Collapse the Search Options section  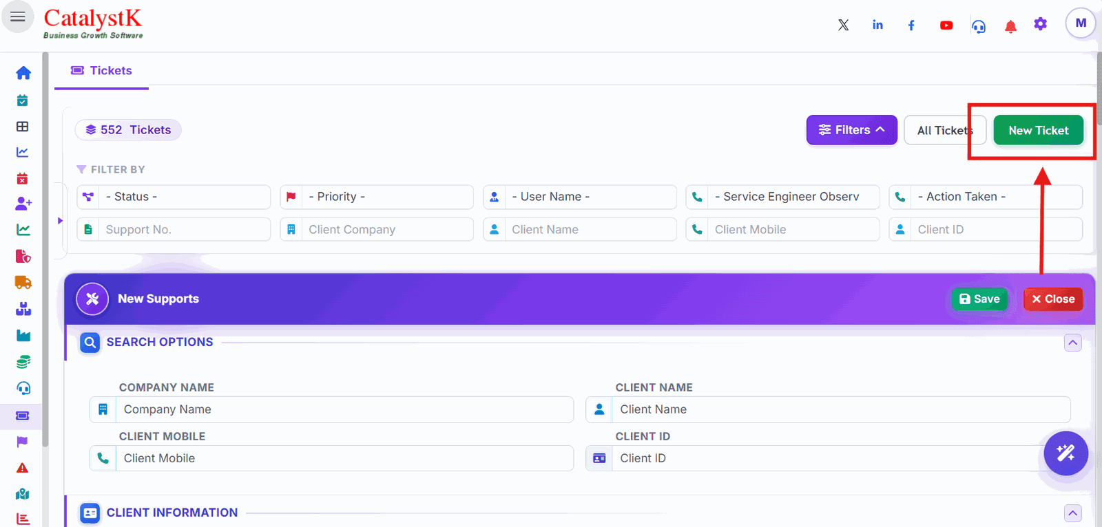(x=1072, y=343)
